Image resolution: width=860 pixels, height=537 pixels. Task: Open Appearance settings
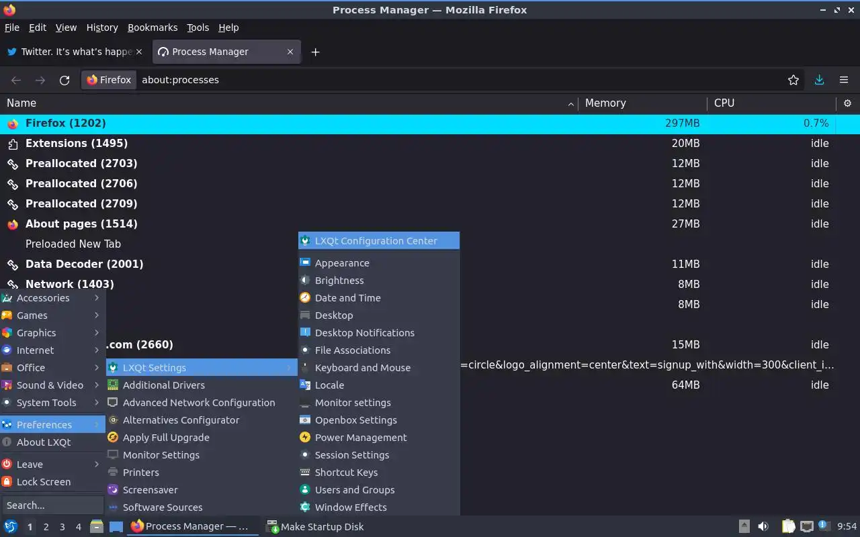click(379, 263)
